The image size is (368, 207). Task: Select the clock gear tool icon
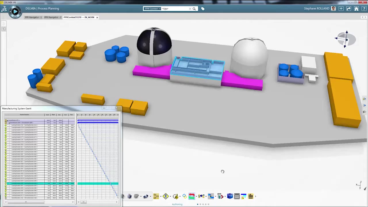pos(176,196)
